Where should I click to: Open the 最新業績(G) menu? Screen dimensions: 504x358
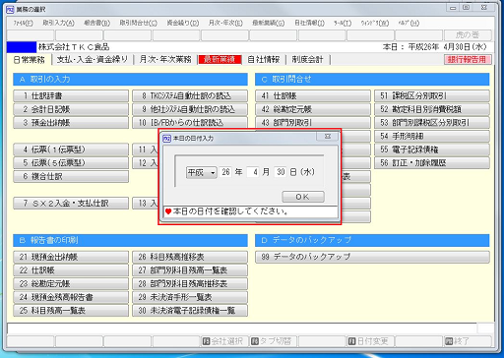(268, 23)
